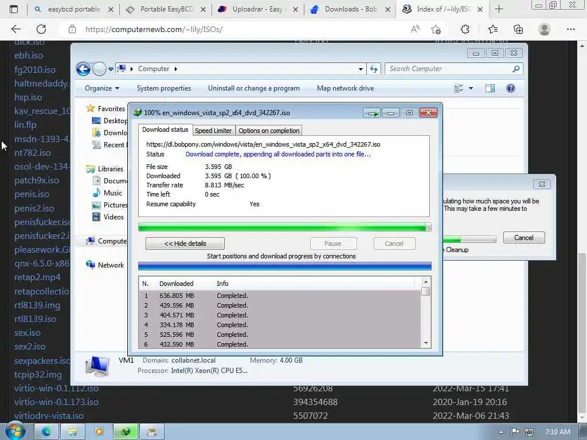Toggle the explorer preview pane icon
587x440 pixels.
(490, 88)
